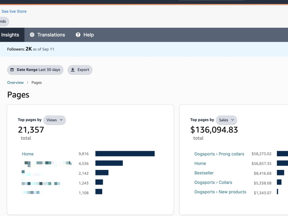Image resolution: width=288 pixels, height=216 pixels.
Task: Open Dogsports Collars page link
Action: click(x=213, y=182)
